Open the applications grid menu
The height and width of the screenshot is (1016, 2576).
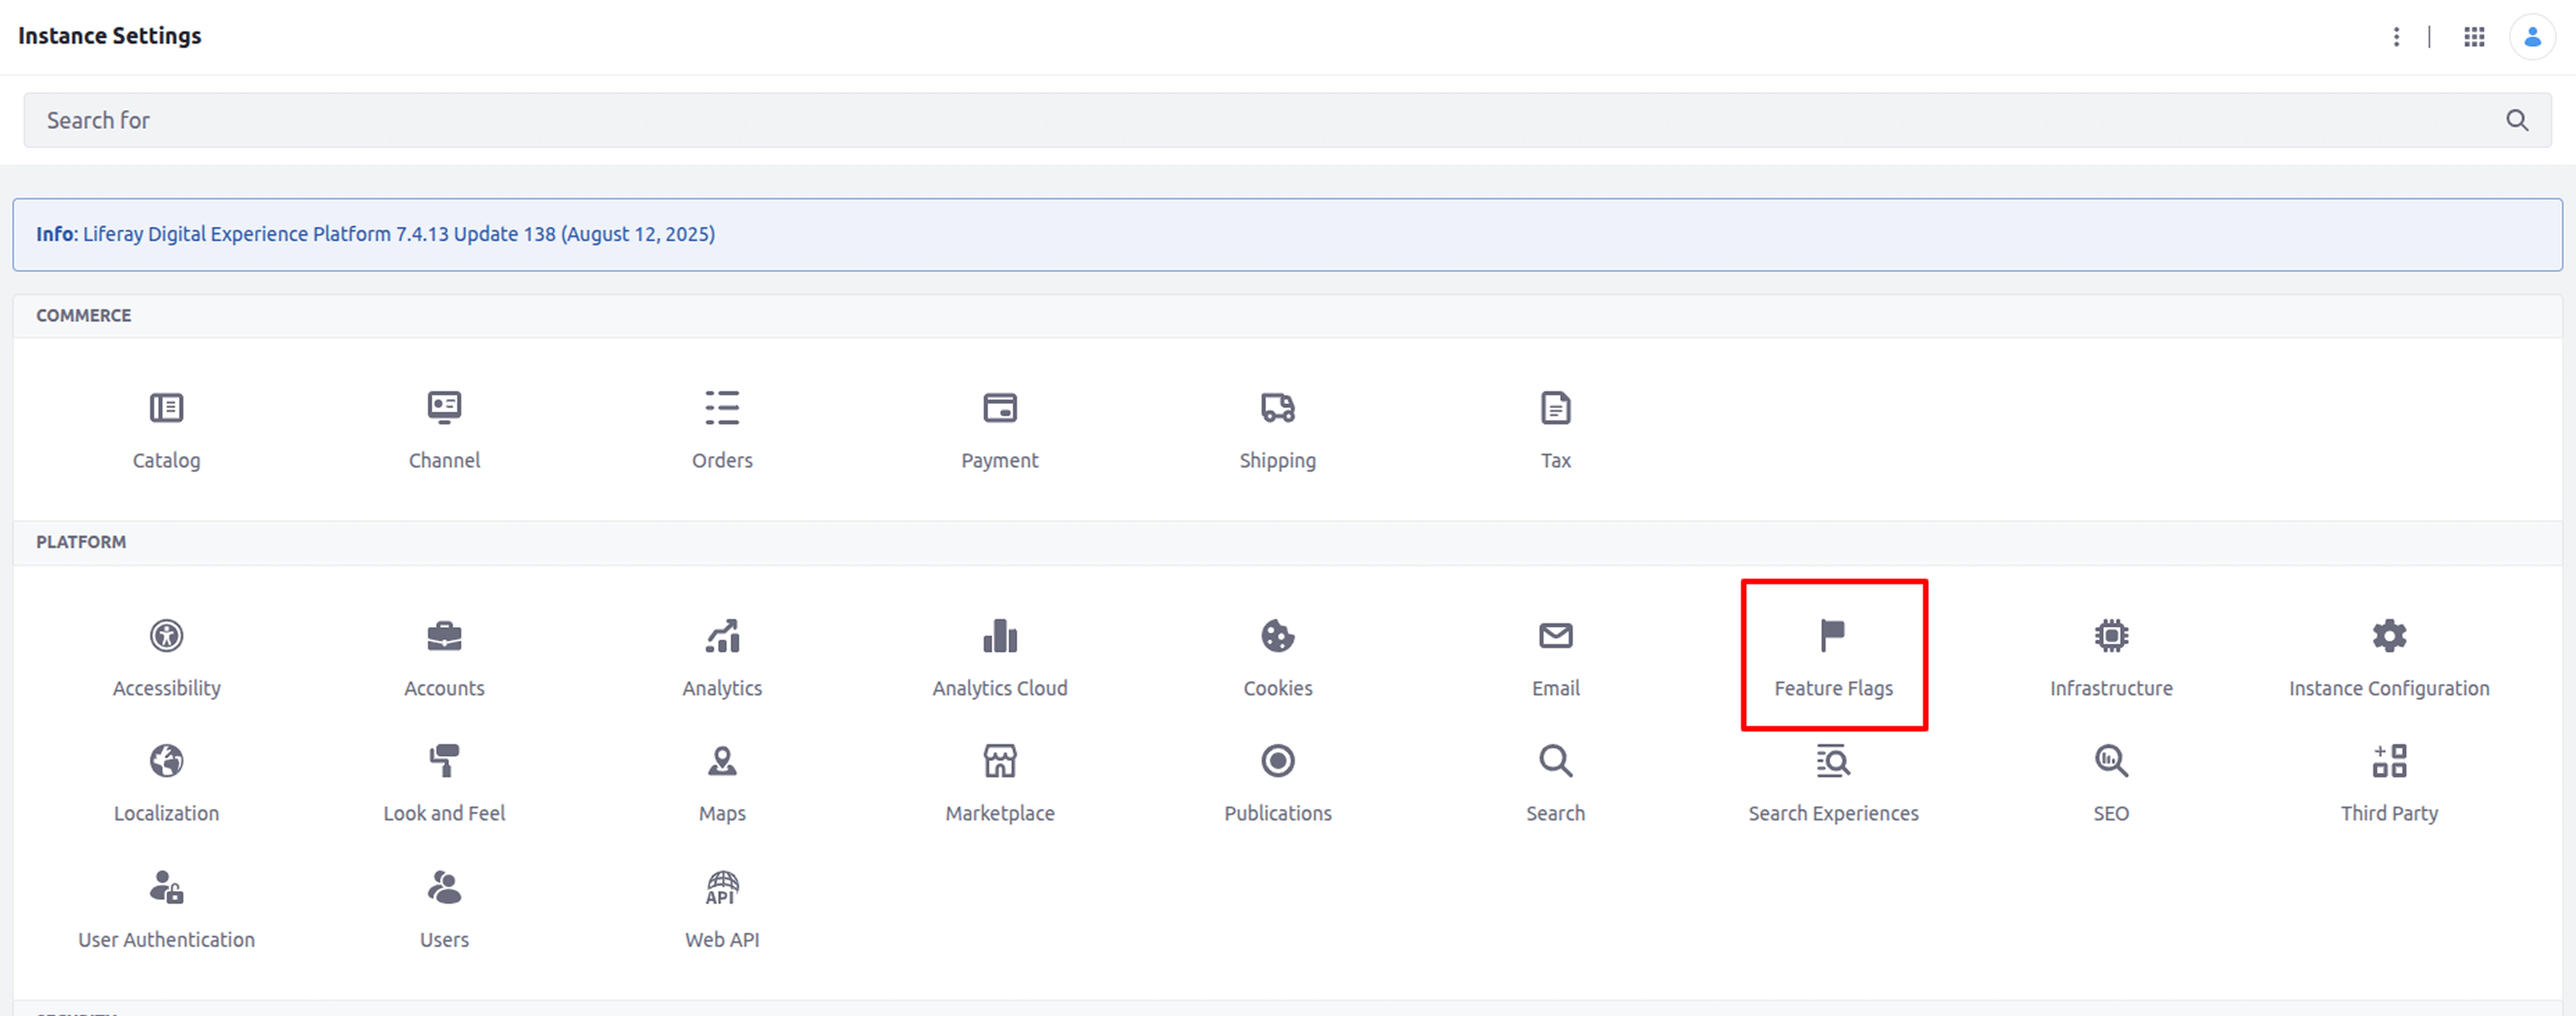tap(2474, 37)
